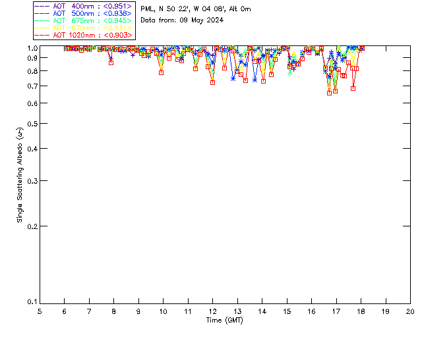Image resolution: width=422 pixels, height=337 pixels.
Task: Select the AOT 675nm legend entry
Action: (x=83, y=20)
